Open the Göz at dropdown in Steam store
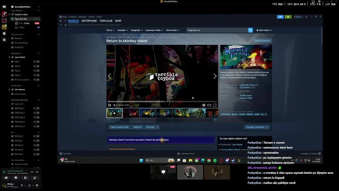Viewport: 339px width, 191px height. (110, 30)
